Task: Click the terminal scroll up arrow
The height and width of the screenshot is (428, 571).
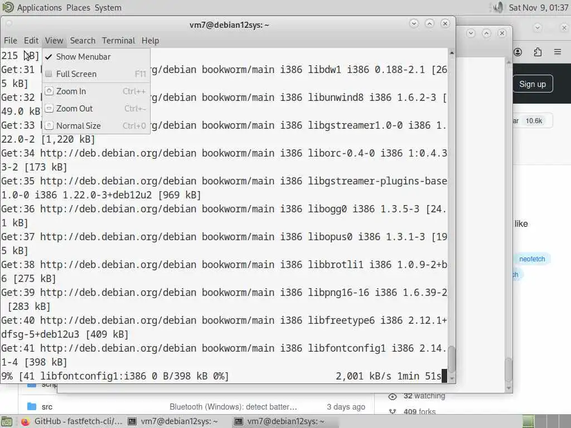Action: [x=452, y=53]
